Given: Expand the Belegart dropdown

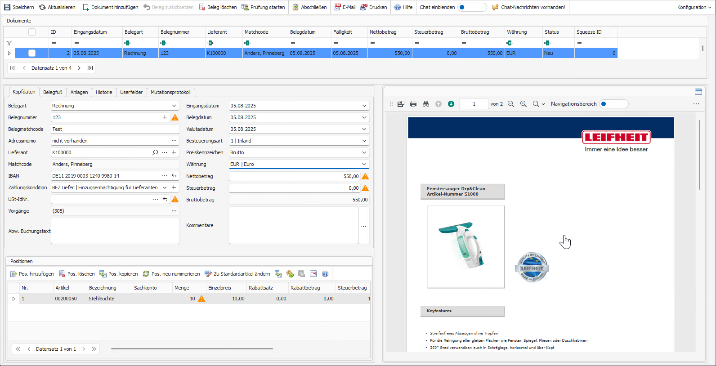Looking at the screenshot, I should click(x=174, y=106).
